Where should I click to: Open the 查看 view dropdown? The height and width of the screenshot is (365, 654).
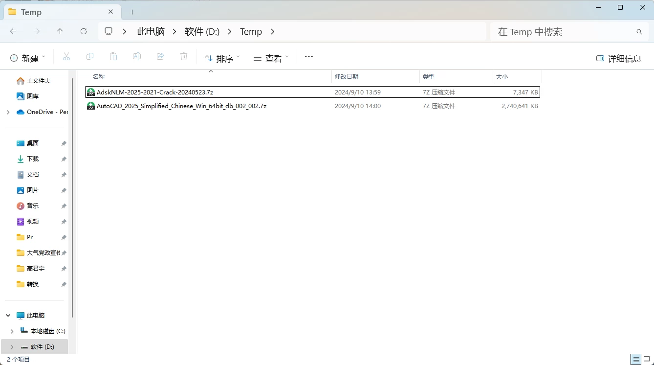click(271, 58)
